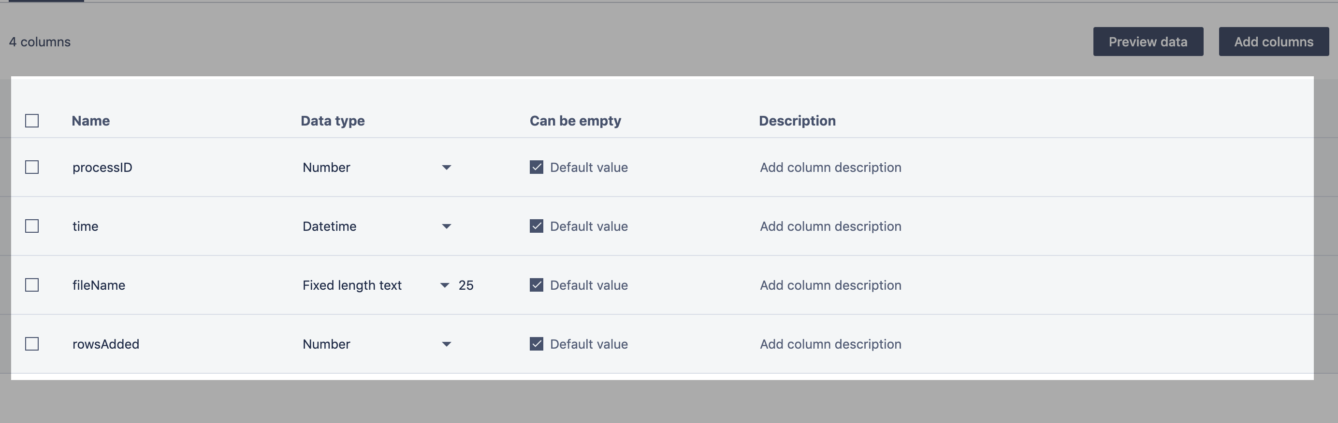1338x423 pixels.
Task: Edit the fileName text length field
Action: tap(466, 285)
